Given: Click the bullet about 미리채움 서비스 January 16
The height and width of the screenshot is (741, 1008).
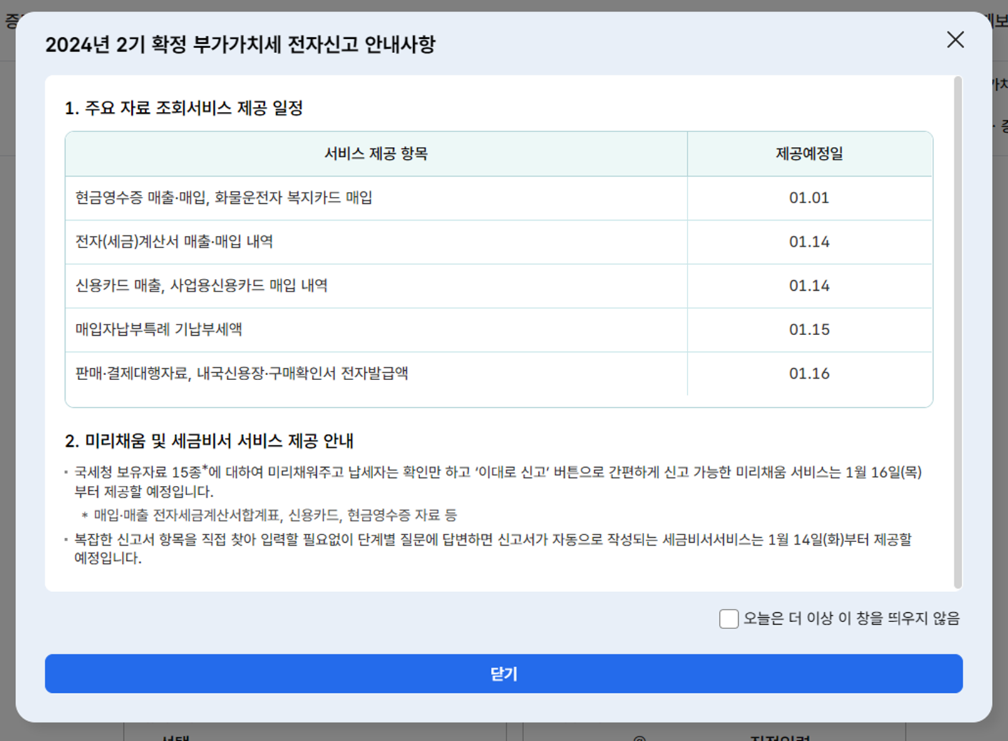Looking at the screenshot, I should coord(495,481).
